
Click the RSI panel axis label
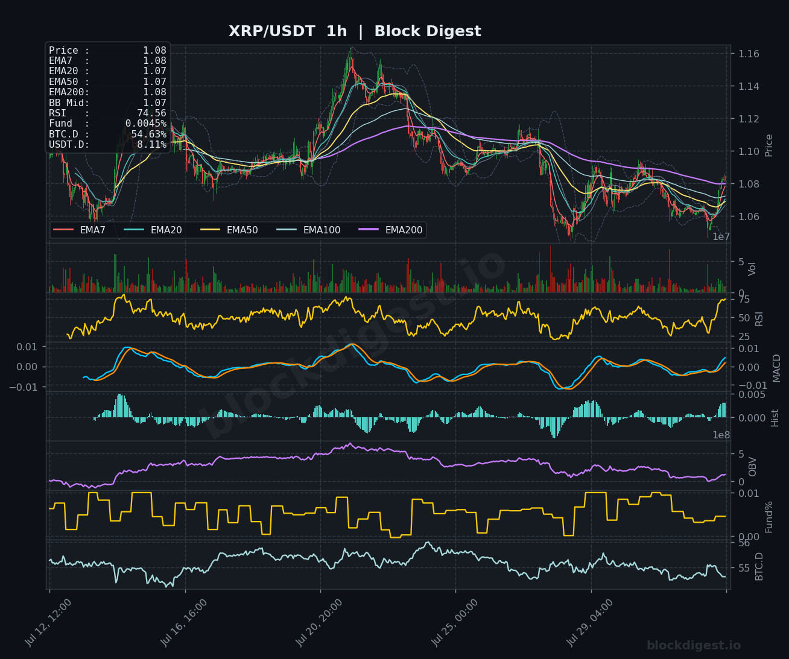[x=759, y=318]
